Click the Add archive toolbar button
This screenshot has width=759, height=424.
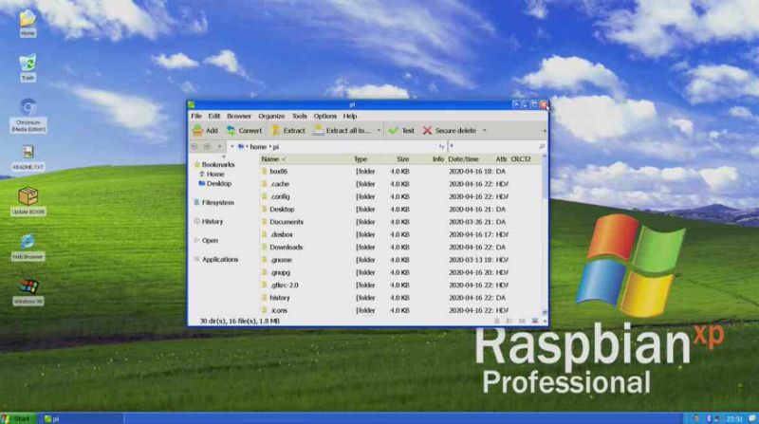click(x=205, y=131)
